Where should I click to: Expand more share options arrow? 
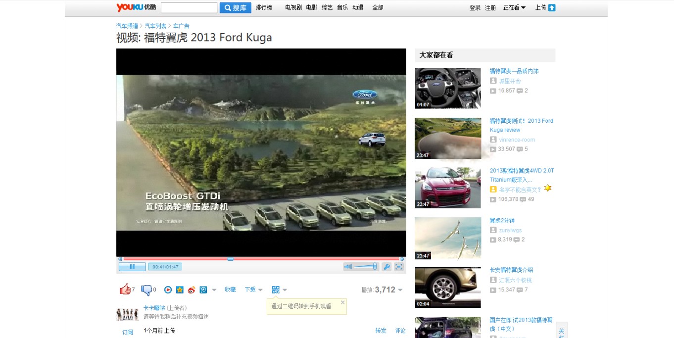[214, 290]
